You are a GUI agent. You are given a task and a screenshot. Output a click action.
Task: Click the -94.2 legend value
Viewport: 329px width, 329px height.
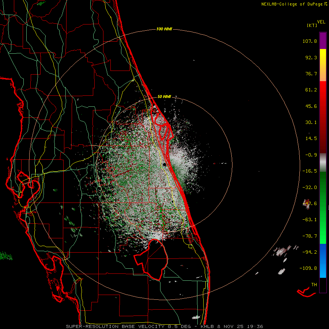click(310, 252)
